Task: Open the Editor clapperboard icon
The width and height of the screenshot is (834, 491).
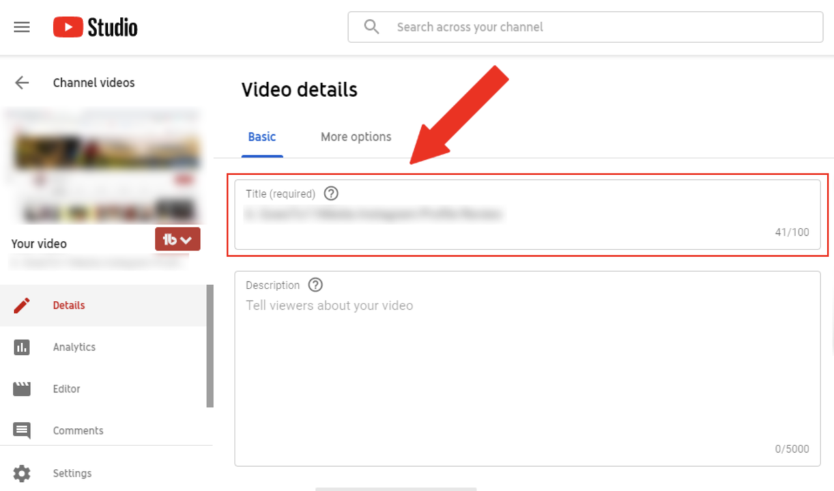Action: [22, 389]
